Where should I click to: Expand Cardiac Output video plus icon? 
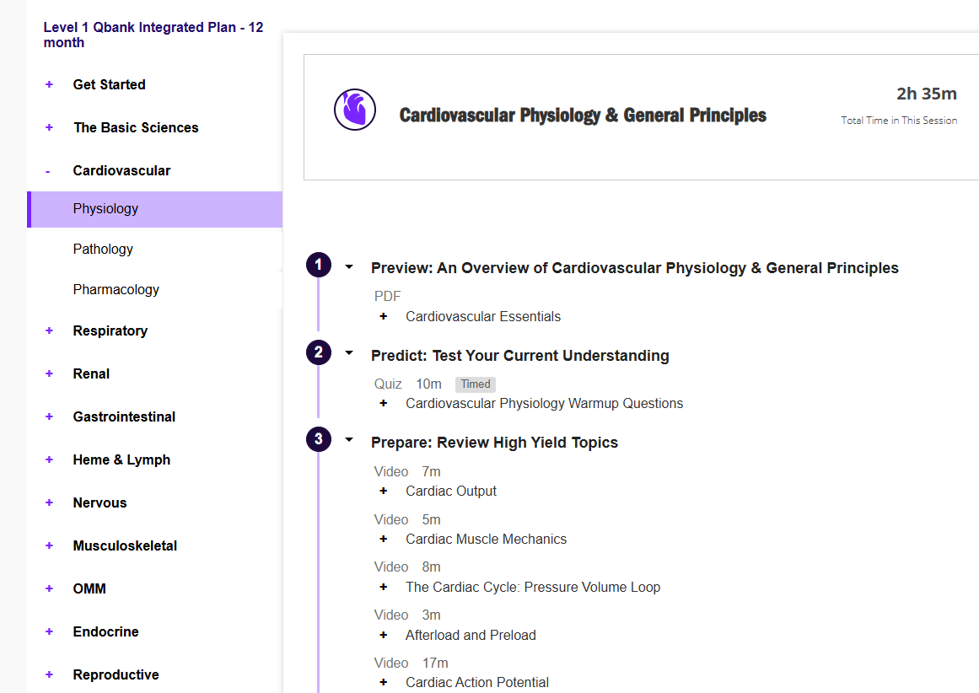coord(384,492)
